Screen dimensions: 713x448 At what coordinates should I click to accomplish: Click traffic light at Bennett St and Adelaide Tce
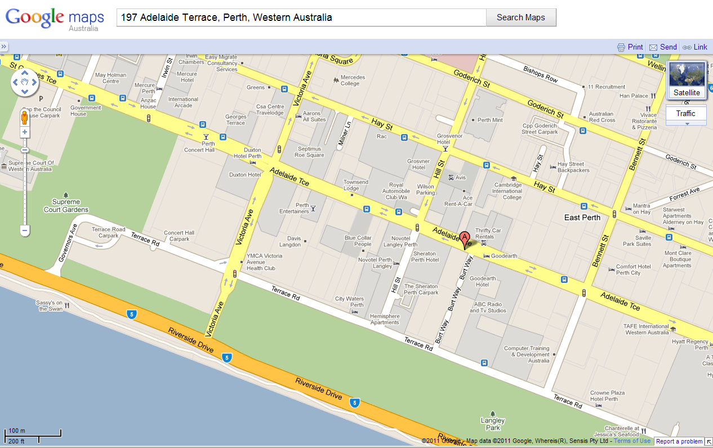point(584,293)
